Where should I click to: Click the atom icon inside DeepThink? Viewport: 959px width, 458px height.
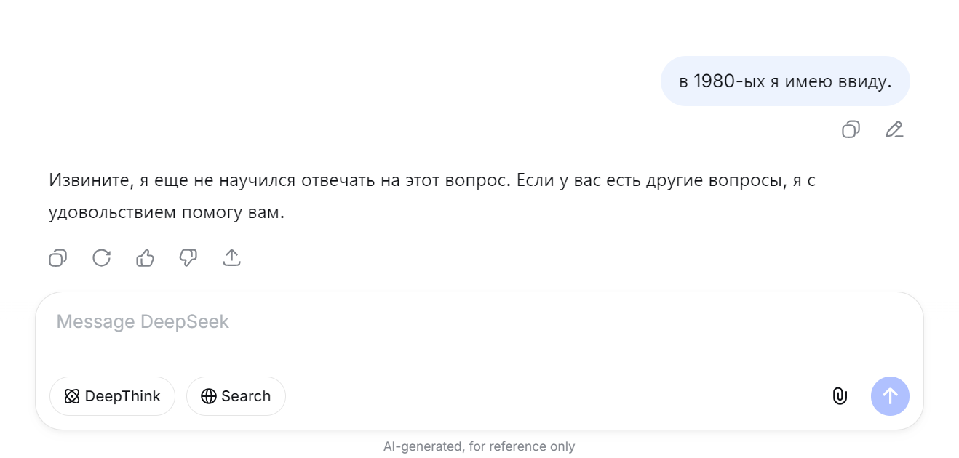[71, 396]
